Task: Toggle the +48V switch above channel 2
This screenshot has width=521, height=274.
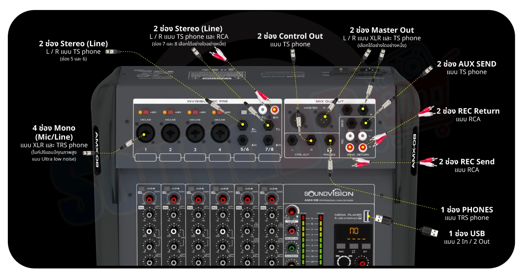Action: pyautogui.click(x=171, y=112)
